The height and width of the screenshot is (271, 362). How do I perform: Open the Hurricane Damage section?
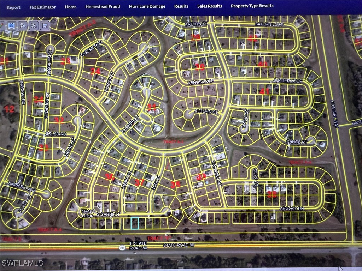coord(147,6)
